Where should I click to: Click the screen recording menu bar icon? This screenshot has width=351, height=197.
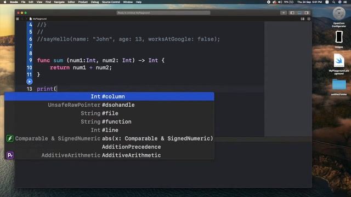(x=269, y=2)
